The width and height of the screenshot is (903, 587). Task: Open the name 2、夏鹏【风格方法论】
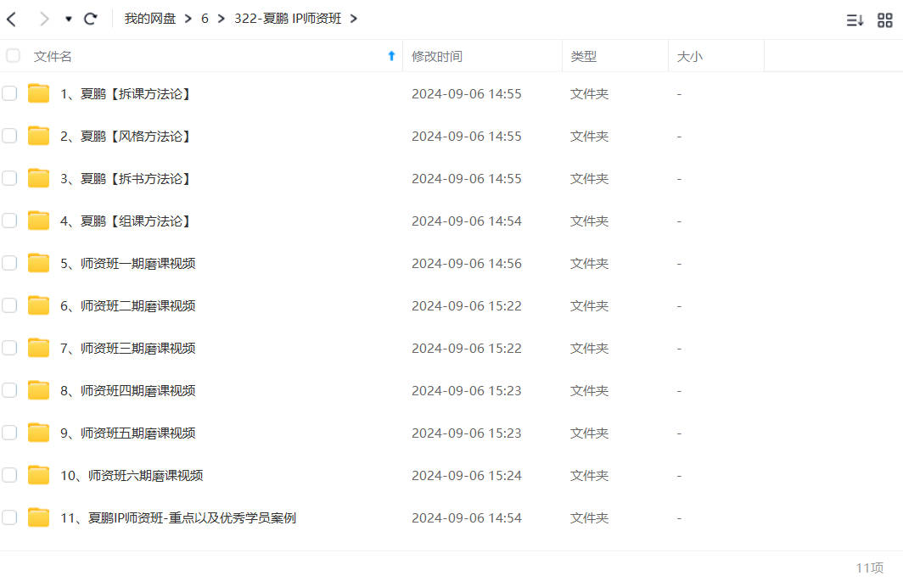tap(126, 137)
